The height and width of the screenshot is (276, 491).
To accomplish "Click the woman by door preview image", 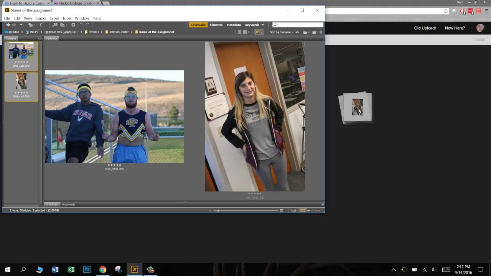I will tap(255, 117).
